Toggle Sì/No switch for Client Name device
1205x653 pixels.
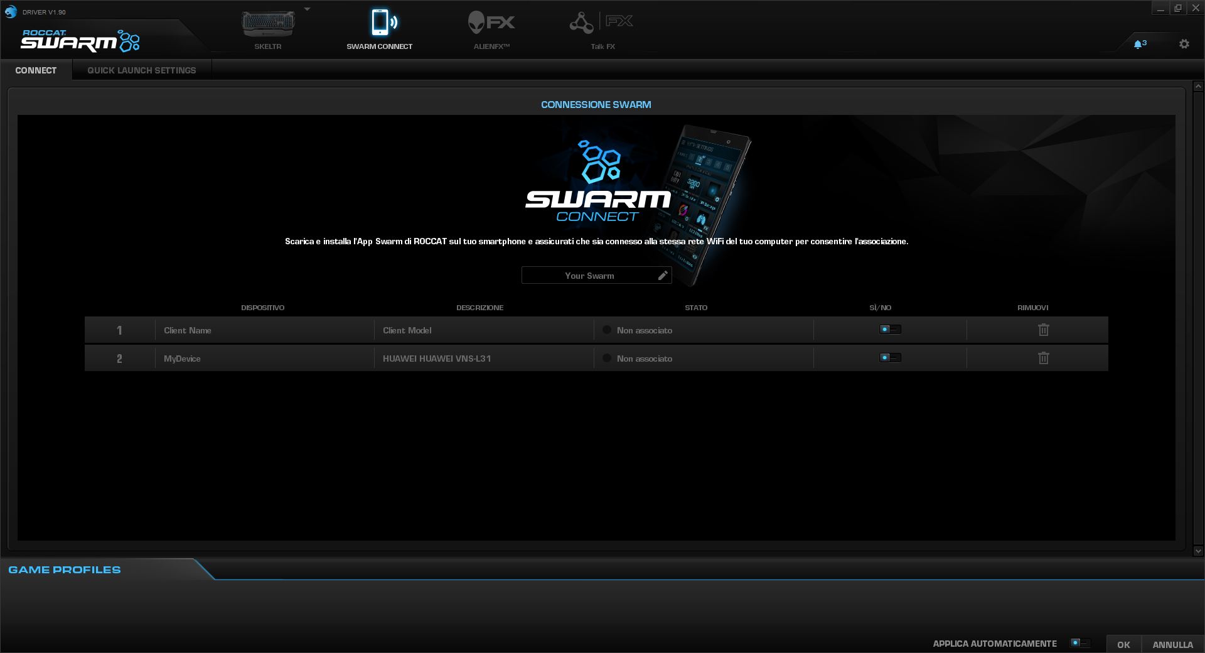pyautogui.click(x=890, y=330)
